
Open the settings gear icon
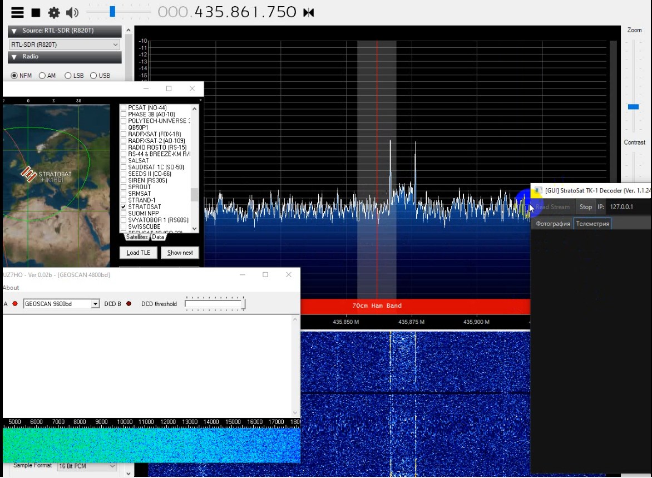54,13
